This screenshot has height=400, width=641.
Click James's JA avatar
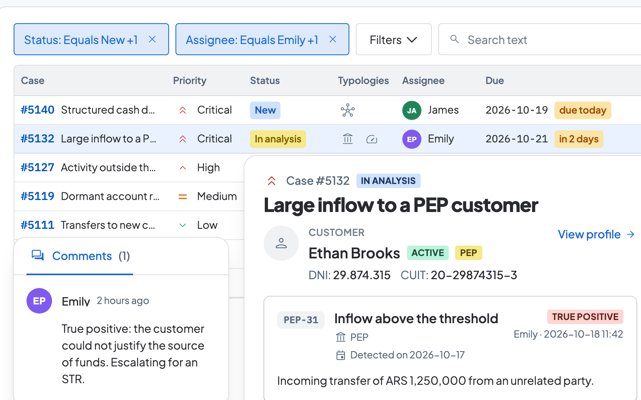[x=412, y=110]
